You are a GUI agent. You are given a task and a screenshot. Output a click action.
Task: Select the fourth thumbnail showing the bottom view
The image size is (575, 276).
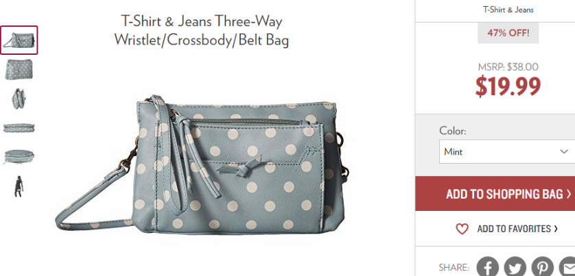[19, 128]
